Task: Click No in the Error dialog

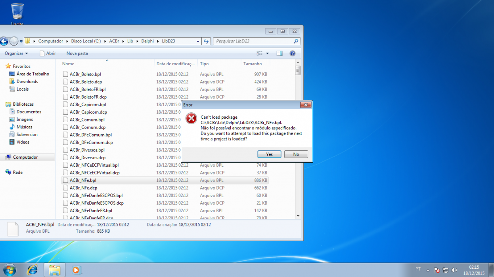Action: [x=296, y=154]
